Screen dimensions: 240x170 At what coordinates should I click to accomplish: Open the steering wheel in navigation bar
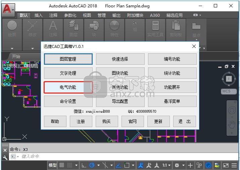[x=232, y=110]
